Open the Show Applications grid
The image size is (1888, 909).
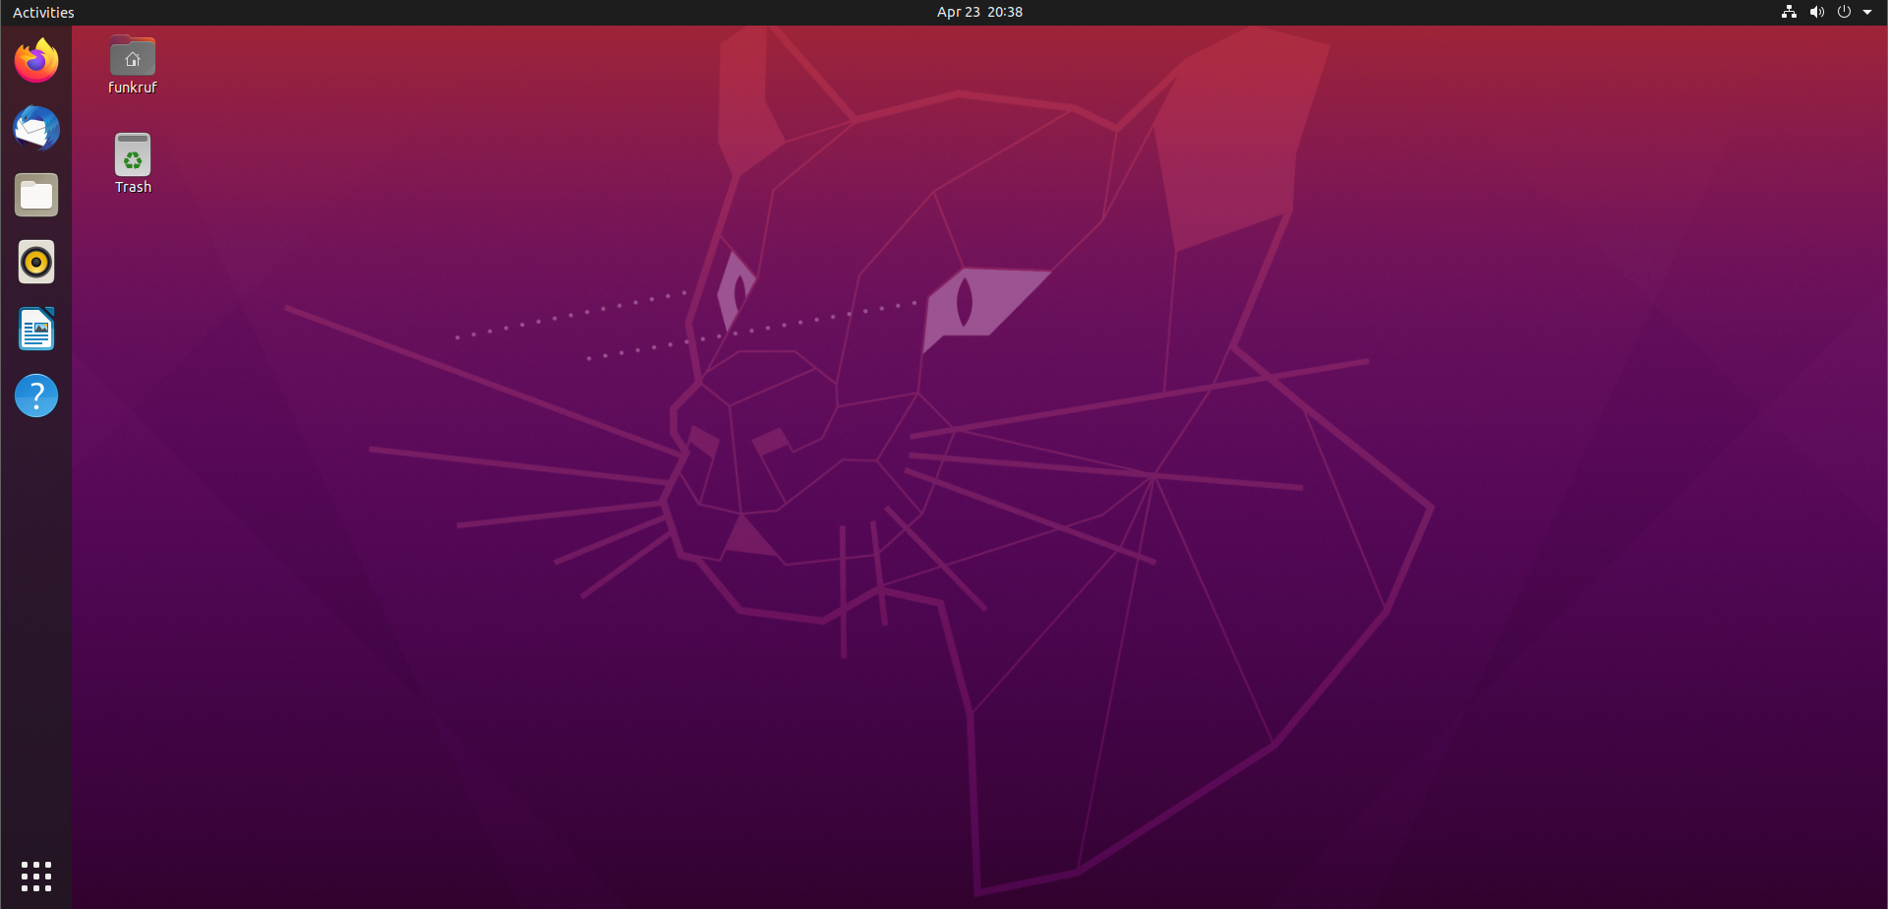click(35, 876)
